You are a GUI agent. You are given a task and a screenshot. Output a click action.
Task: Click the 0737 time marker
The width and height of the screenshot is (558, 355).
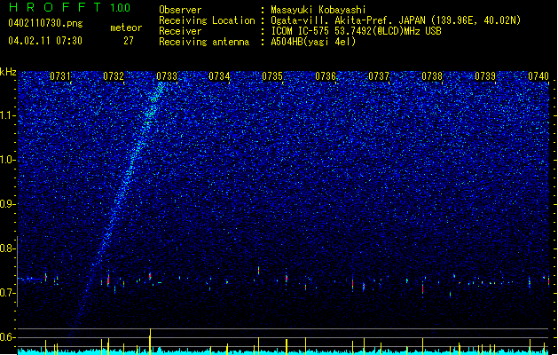379,76
